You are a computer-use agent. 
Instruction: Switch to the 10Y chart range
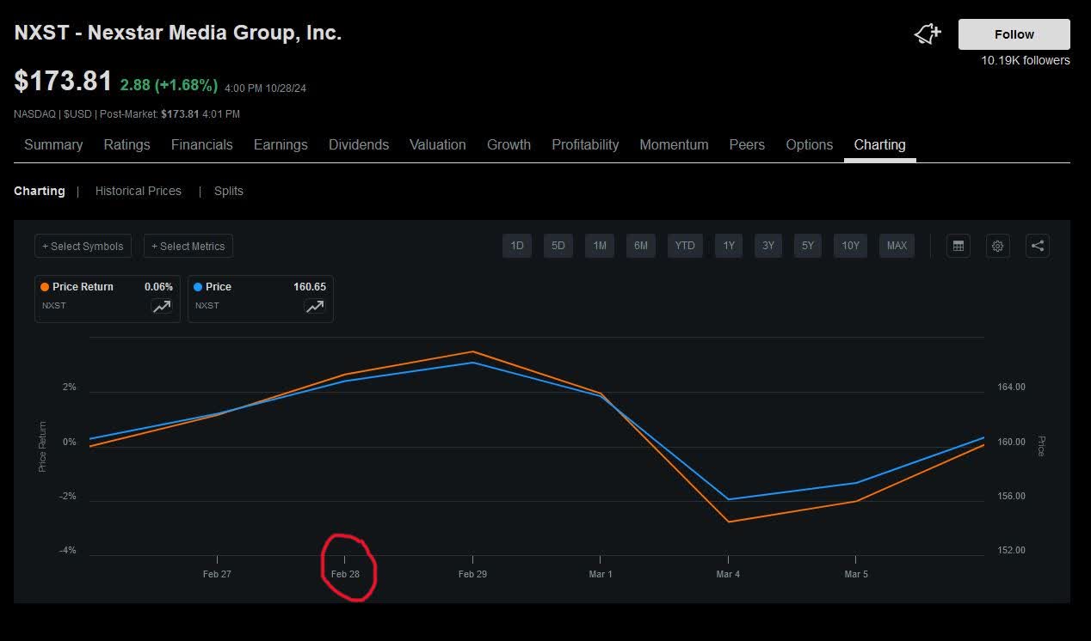(850, 246)
